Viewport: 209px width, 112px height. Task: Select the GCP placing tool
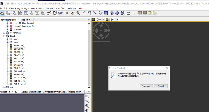89,13
